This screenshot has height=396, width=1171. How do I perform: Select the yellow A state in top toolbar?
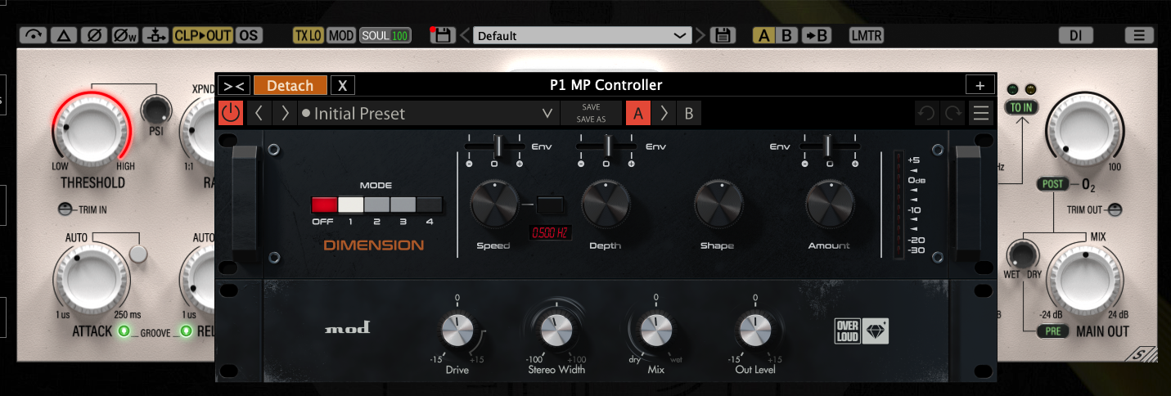coord(763,35)
